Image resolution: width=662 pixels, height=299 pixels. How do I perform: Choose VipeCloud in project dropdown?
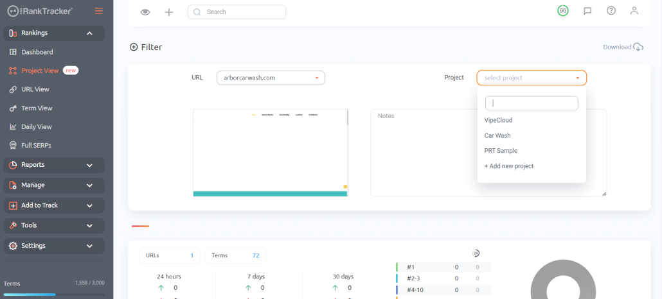click(498, 120)
